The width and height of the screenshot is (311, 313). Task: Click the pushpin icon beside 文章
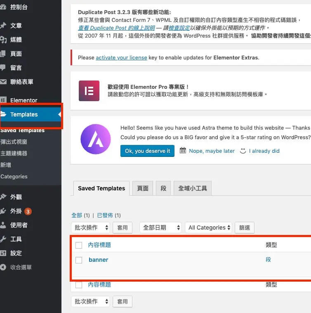[3, 25]
